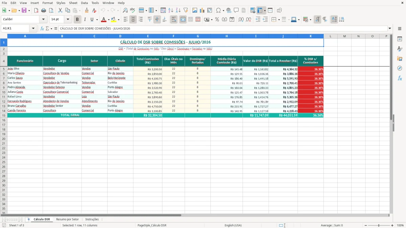The height and width of the screenshot is (228, 406).
Task: Apply the red font color swatch
Action: 104,20
